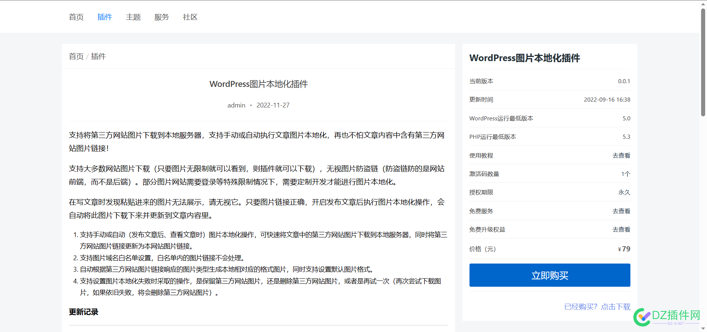The height and width of the screenshot is (332, 707).
Task: Click the 激活码数量 value 1个
Action: [626, 174]
